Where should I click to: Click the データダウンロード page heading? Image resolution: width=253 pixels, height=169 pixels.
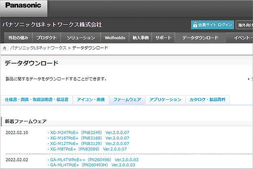31,63
